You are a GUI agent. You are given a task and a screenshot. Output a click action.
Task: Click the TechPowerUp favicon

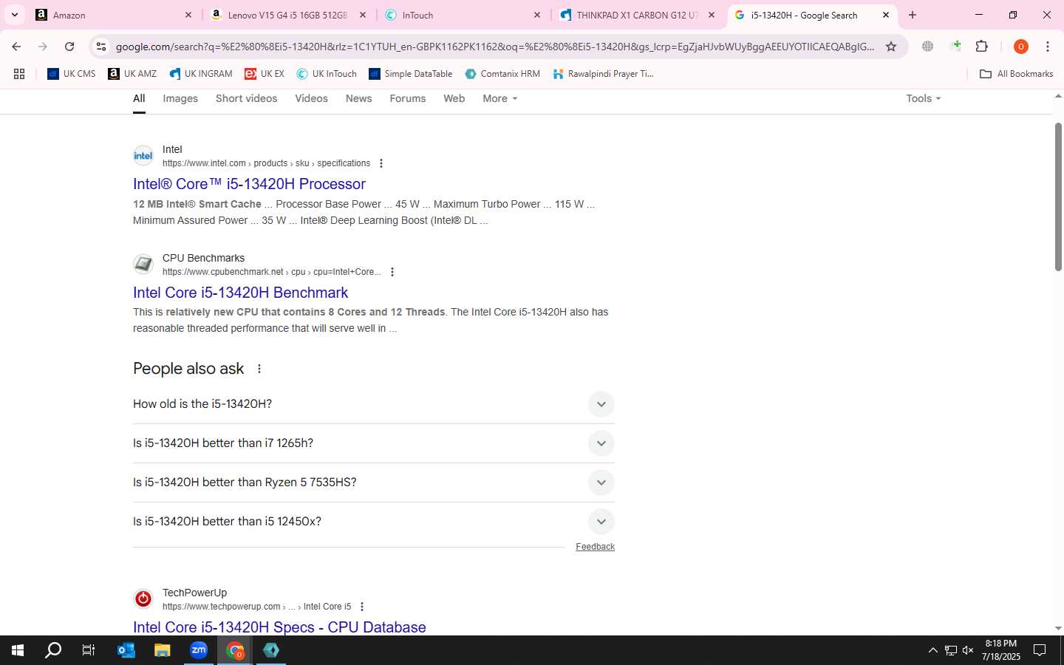tap(143, 599)
